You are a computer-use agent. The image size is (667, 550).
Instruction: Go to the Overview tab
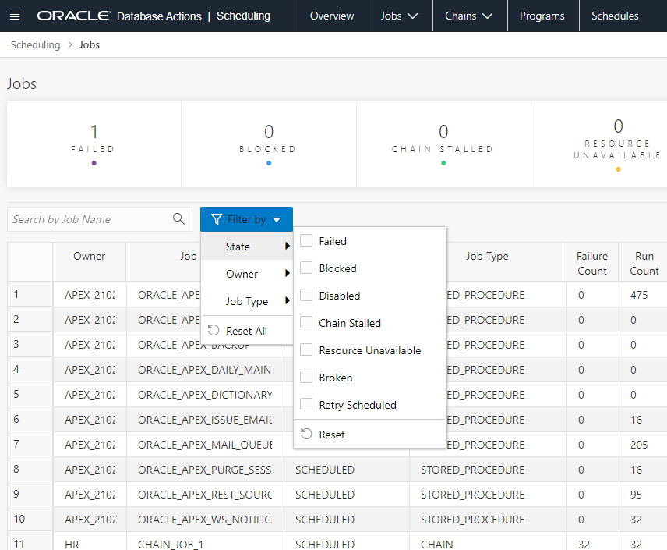pos(332,16)
